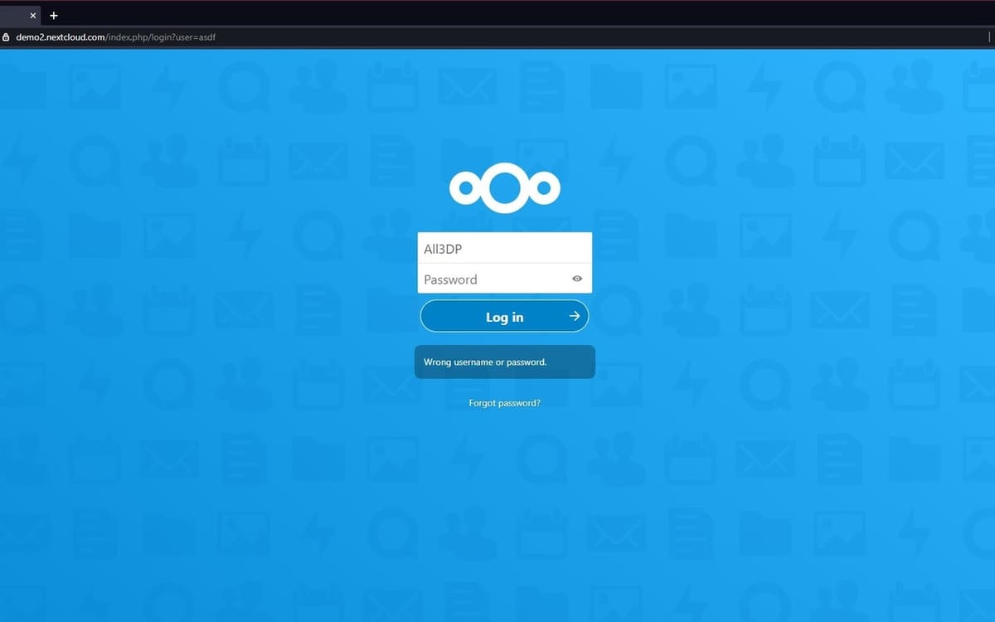Click the Wrong username or password message
Screen dimensions: 995x622
click(x=505, y=362)
